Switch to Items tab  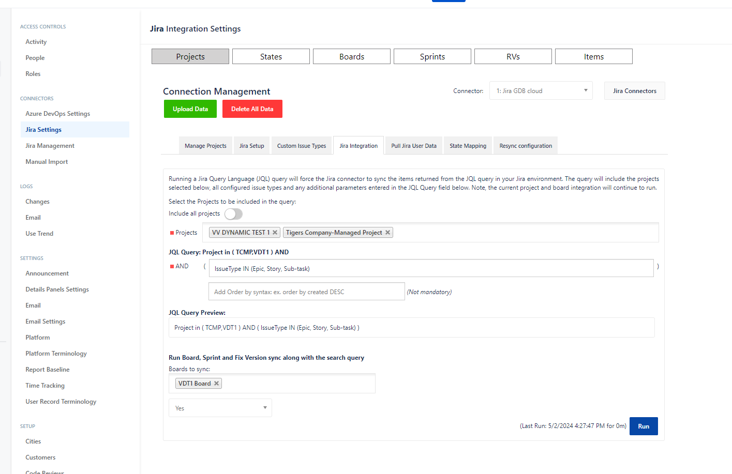pyautogui.click(x=594, y=56)
